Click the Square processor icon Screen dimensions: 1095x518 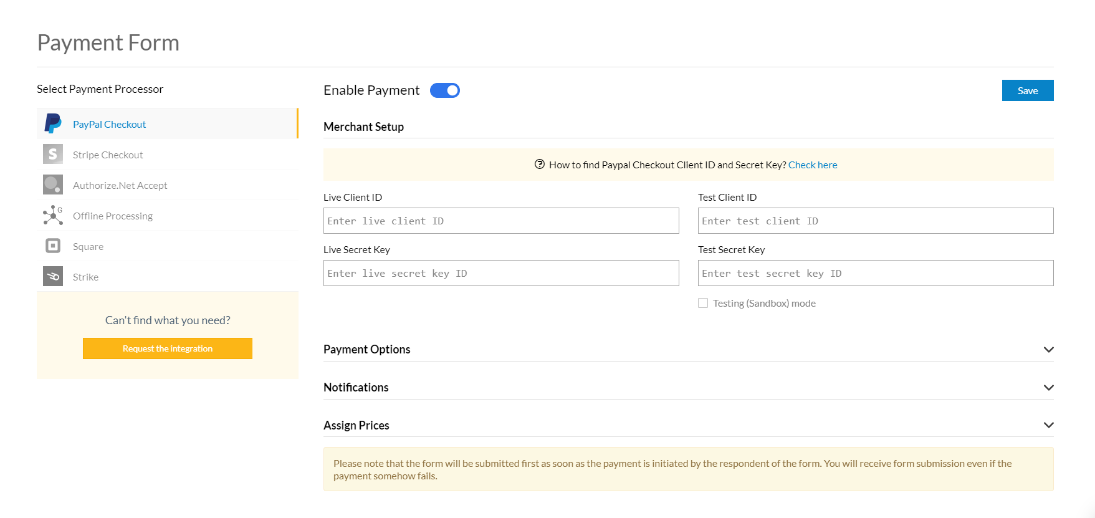point(53,246)
